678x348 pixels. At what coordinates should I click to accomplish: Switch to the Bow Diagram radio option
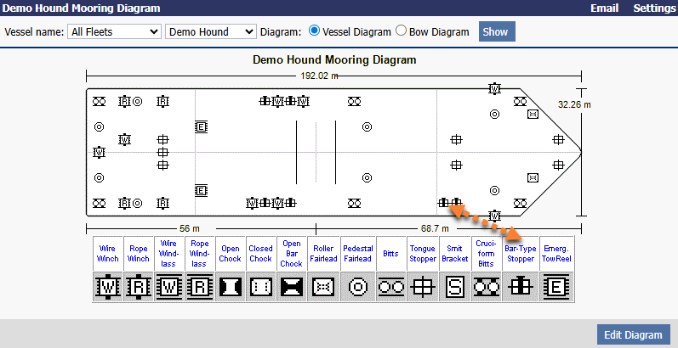402,31
